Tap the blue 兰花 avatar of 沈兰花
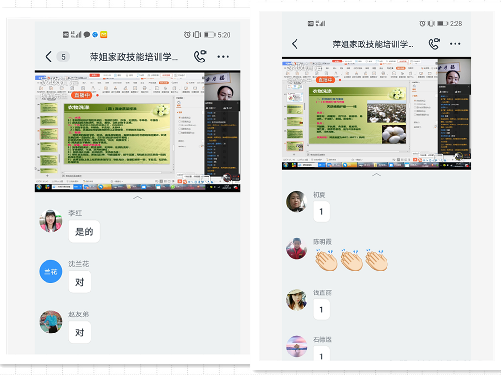 51,271
